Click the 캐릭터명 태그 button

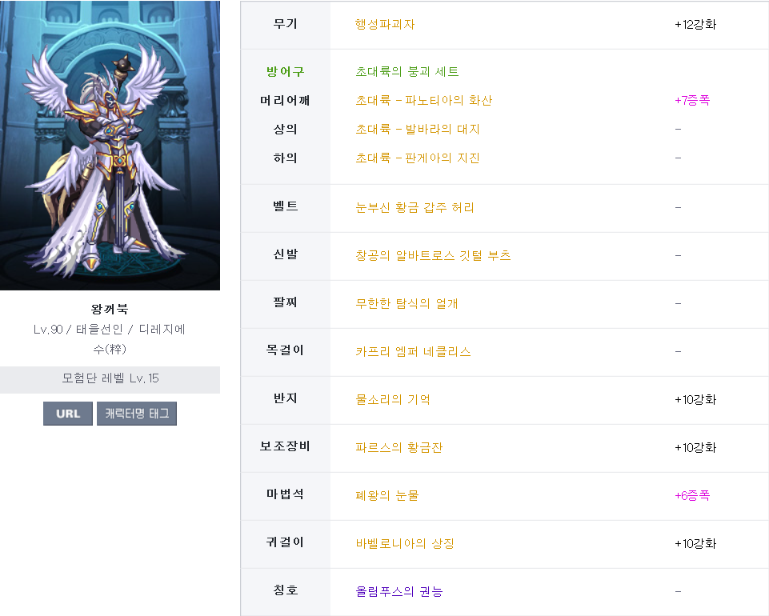[x=137, y=414]
